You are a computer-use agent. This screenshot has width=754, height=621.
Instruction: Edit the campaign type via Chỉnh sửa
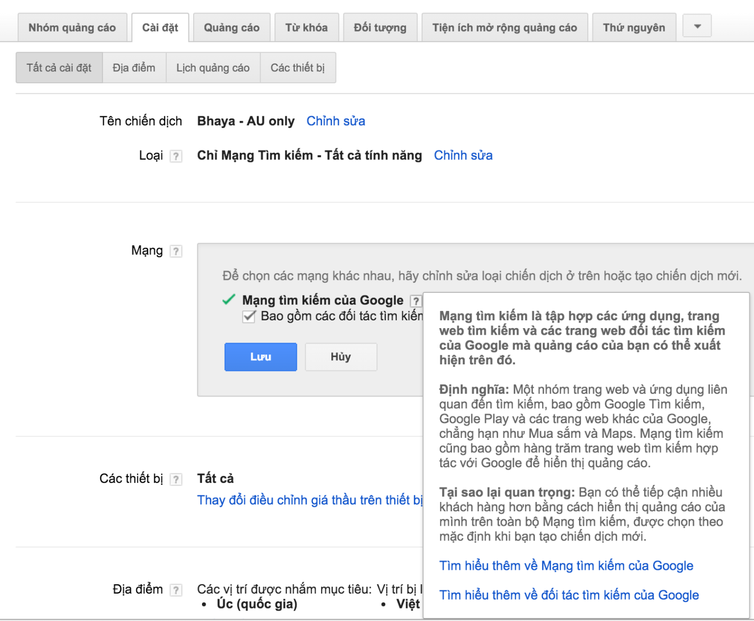tap(462, 155)
